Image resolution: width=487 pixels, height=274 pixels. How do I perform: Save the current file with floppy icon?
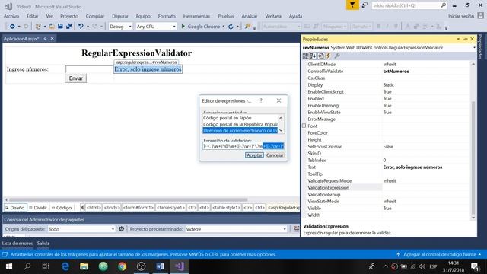click(60, 27)
